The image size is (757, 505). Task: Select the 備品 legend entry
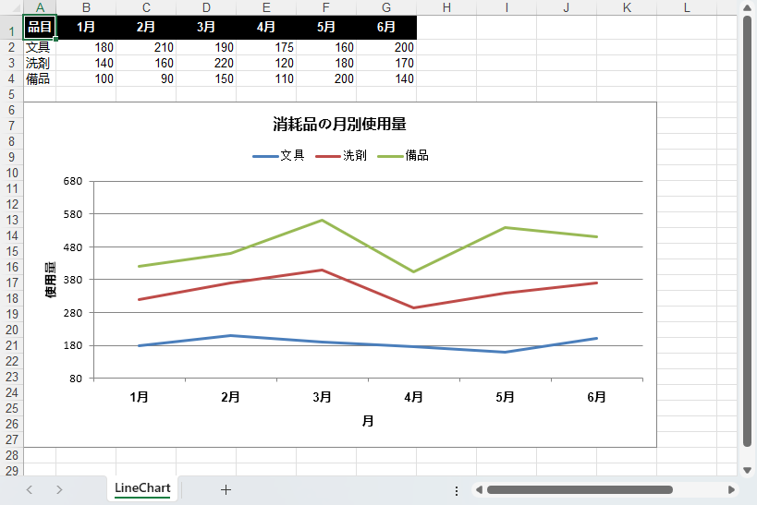coord(403,155)
